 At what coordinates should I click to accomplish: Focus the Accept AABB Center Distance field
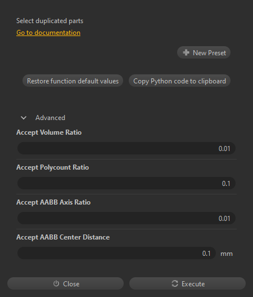(x=116, y=253)
